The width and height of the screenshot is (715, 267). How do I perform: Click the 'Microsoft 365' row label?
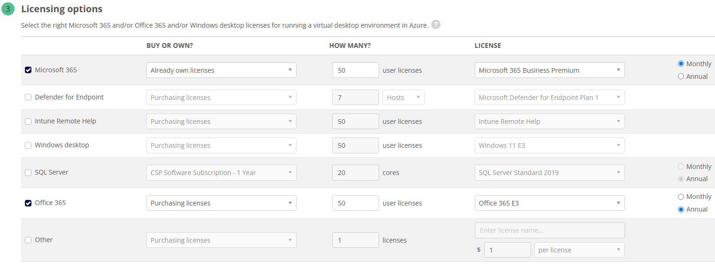pyautogui.click(x=56, y=70)
